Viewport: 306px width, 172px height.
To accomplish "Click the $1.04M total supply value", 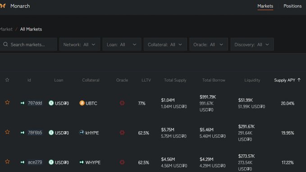I will tap(168, 100).
